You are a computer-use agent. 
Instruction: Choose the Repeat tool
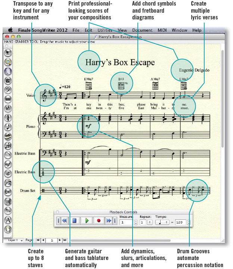tap(8, 202)
